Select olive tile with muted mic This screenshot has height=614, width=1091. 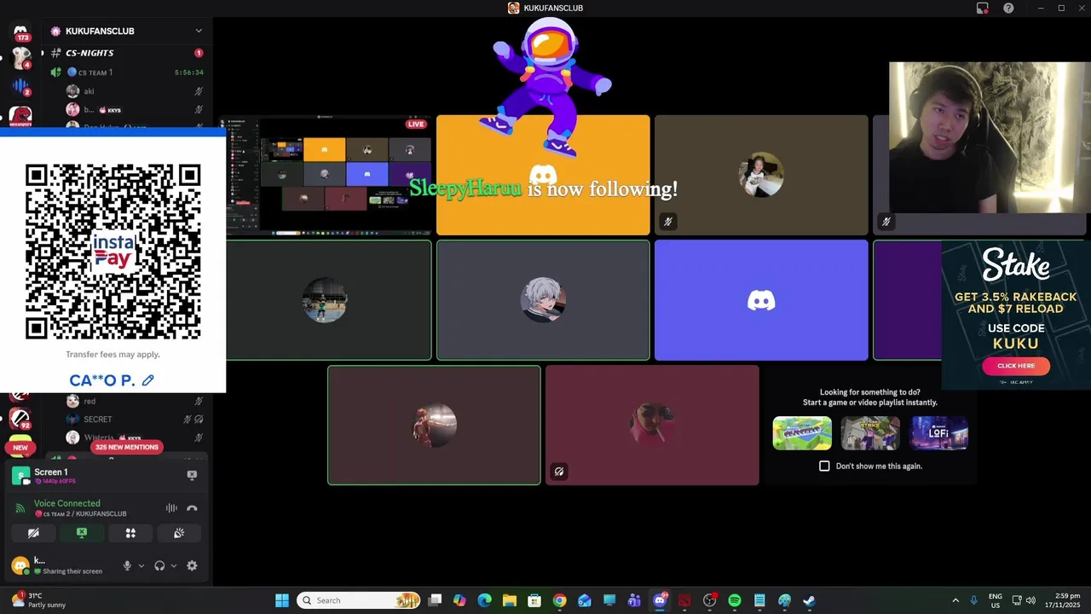tap(761, 175)
